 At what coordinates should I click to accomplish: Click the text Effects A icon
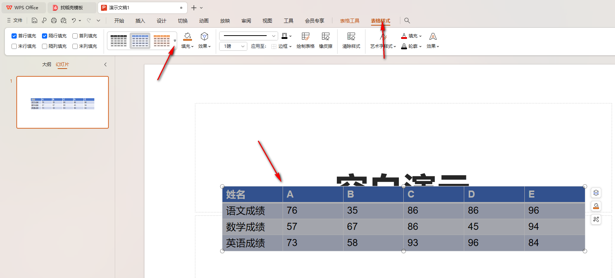433,36
